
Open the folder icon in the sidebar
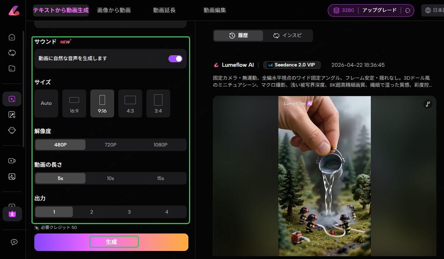(12, 68)
